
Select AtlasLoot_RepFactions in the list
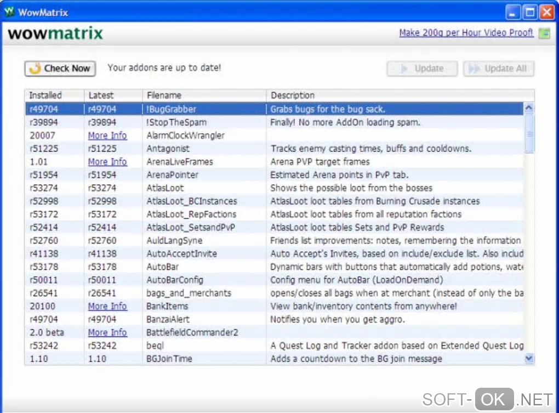(x=191, y=214)
